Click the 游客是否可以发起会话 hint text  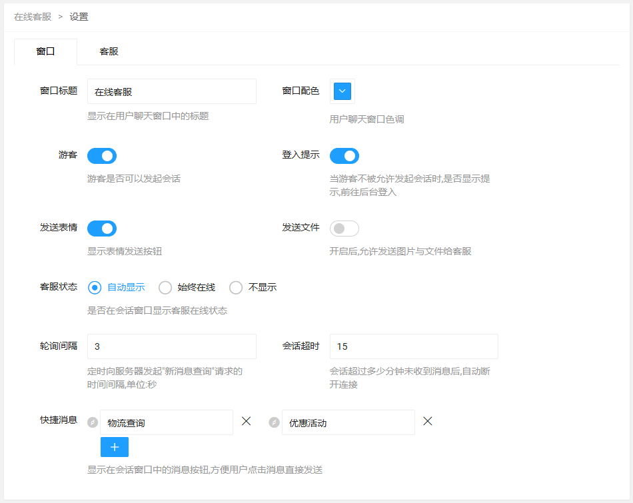pos(134,179)
